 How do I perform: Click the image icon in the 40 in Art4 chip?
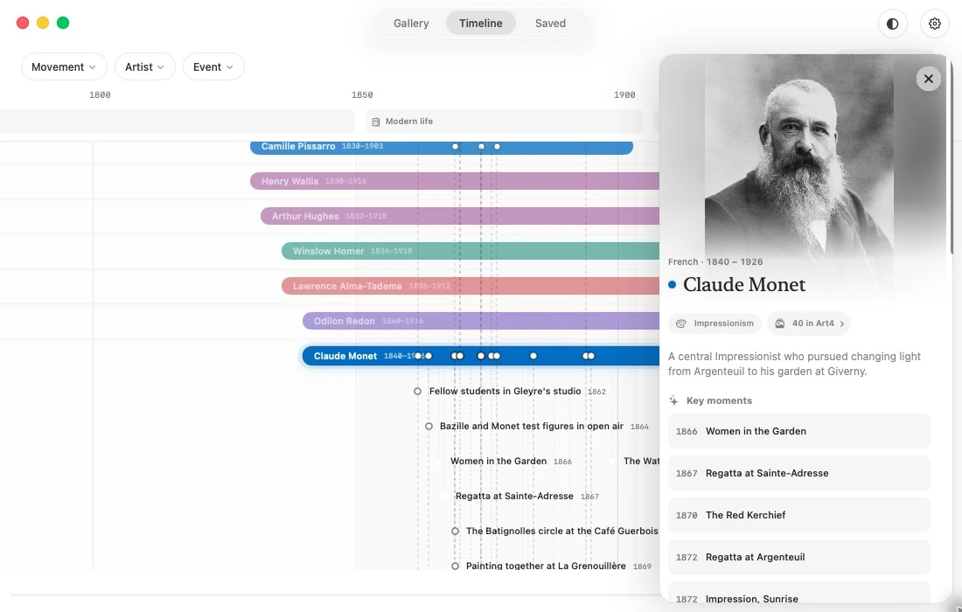point(780,323)
